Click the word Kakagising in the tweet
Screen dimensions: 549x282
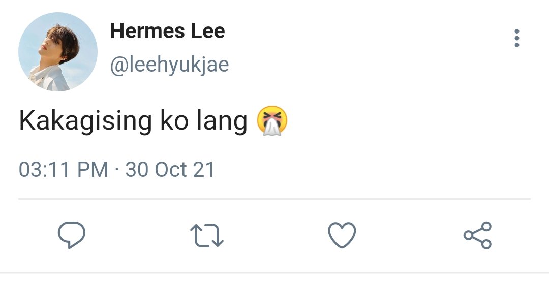85,121
